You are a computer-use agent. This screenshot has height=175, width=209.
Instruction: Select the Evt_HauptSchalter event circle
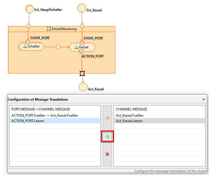(x=30, y=9)
